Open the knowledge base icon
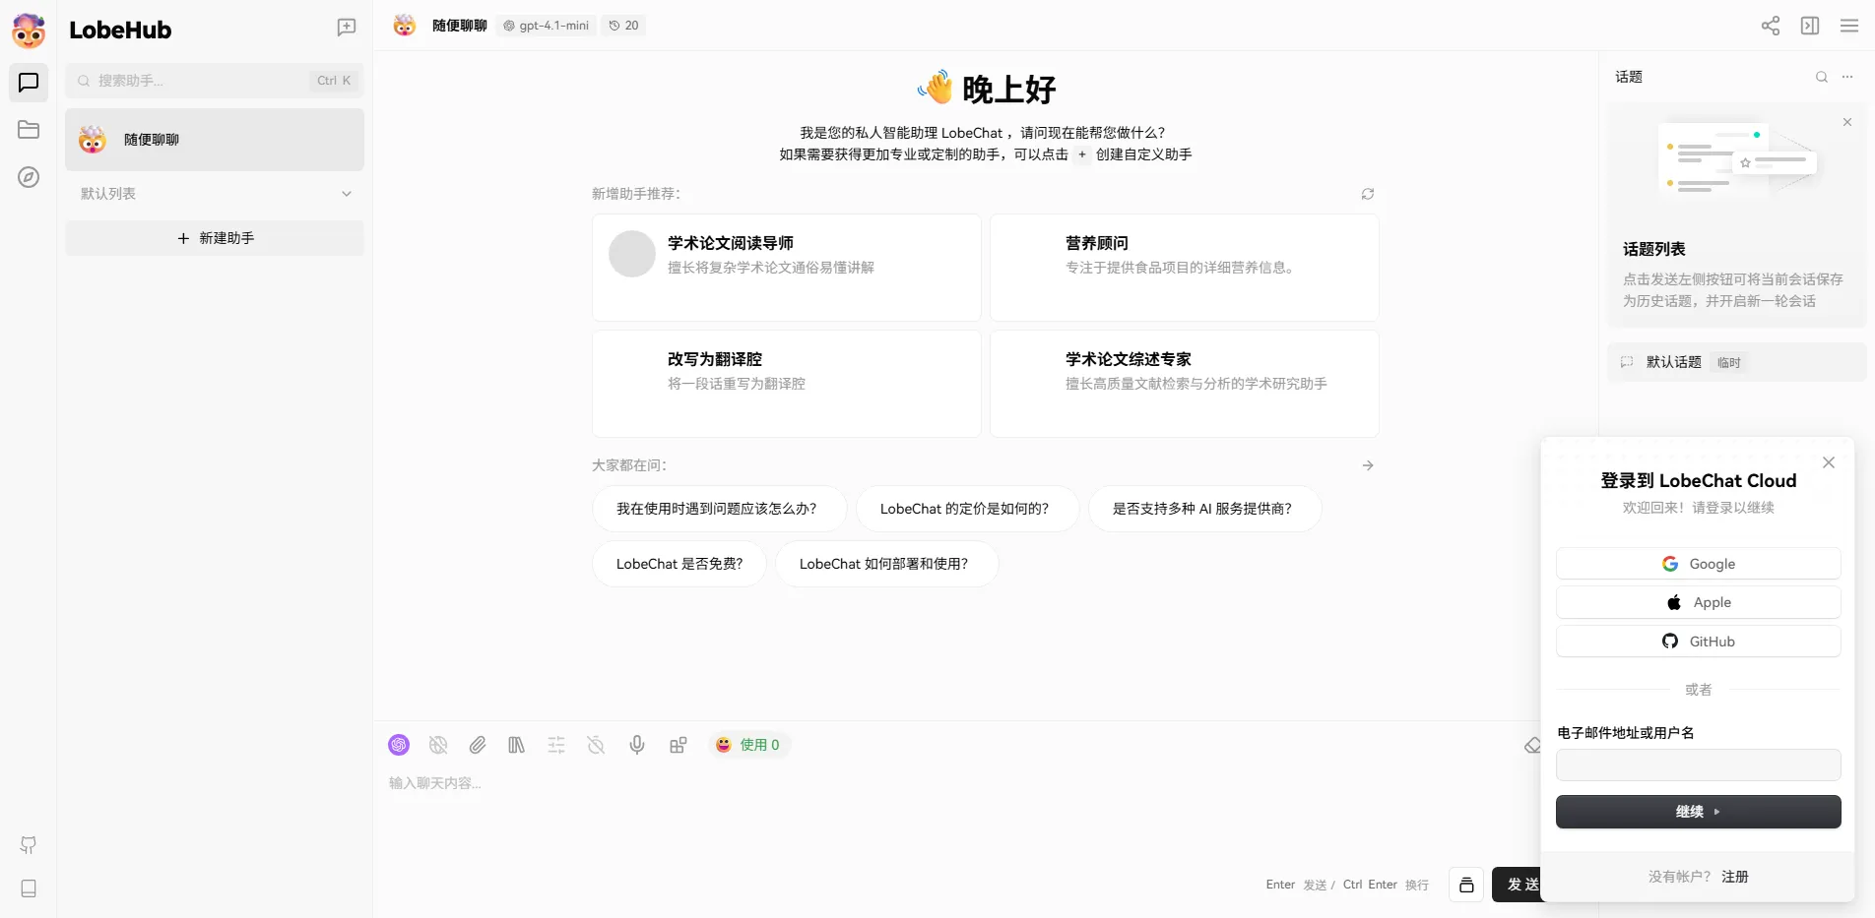This screenshot has height=918, width=1875. [x=516, y=745]
